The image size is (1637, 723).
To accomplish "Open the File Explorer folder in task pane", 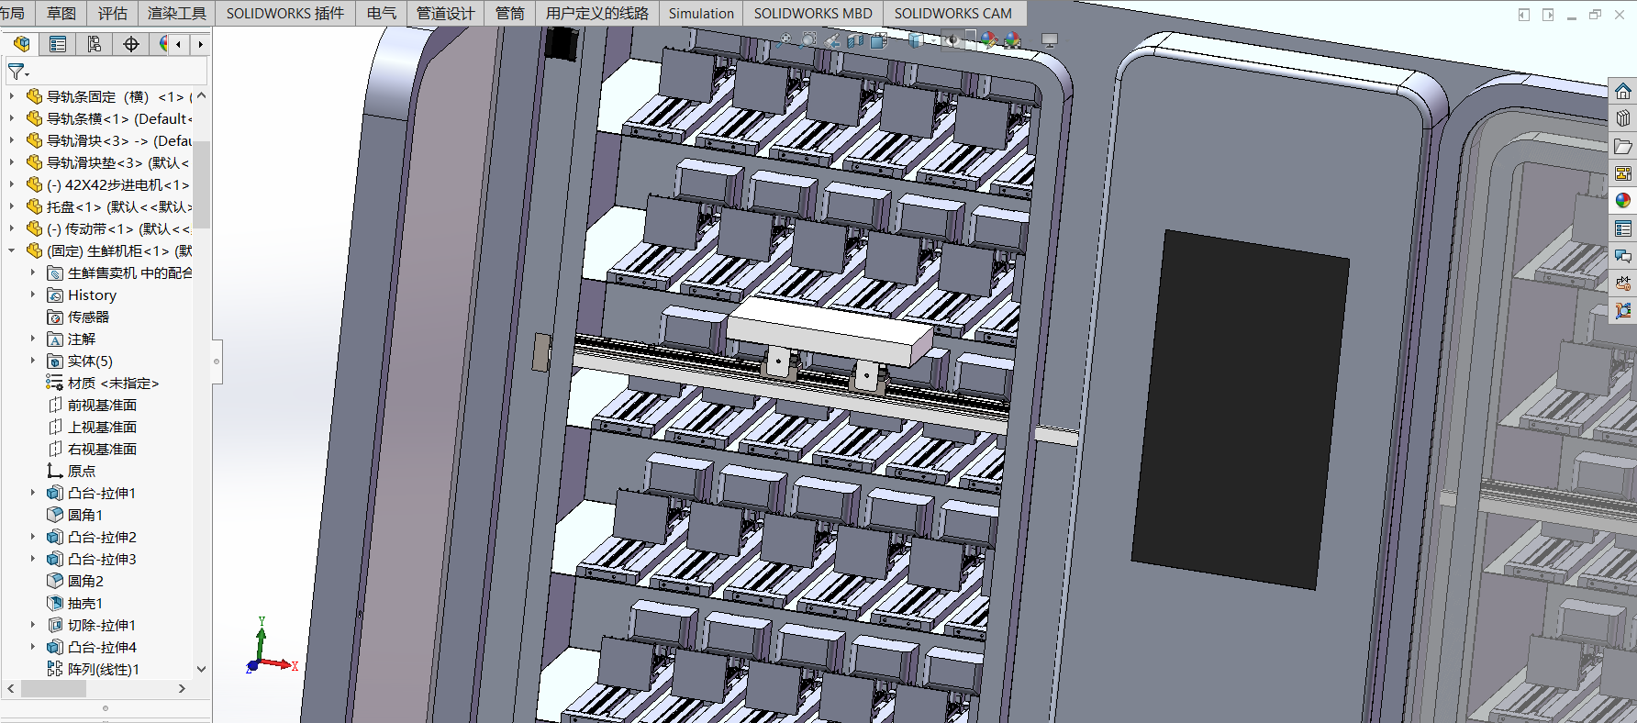I will click(x=1622, y=146).
